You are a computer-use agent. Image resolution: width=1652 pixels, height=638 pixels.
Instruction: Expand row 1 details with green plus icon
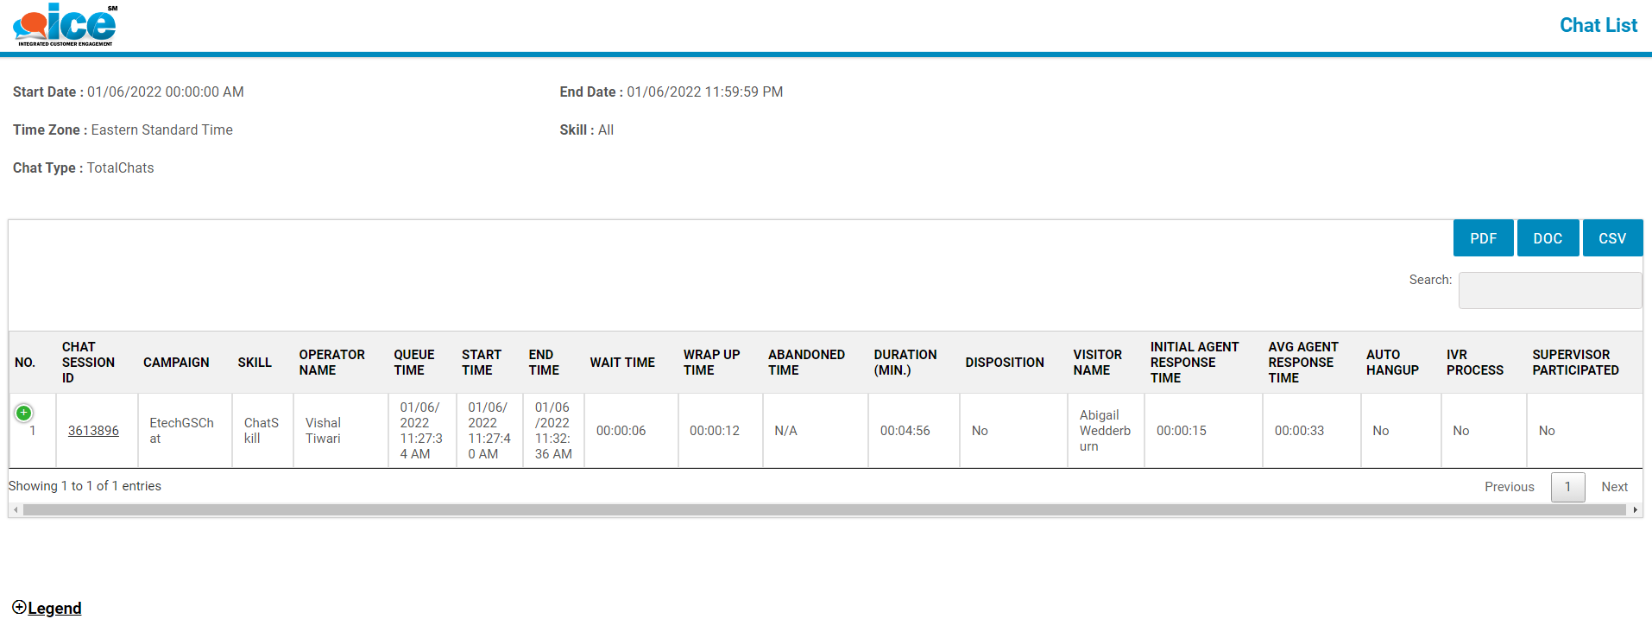[24, 413]
